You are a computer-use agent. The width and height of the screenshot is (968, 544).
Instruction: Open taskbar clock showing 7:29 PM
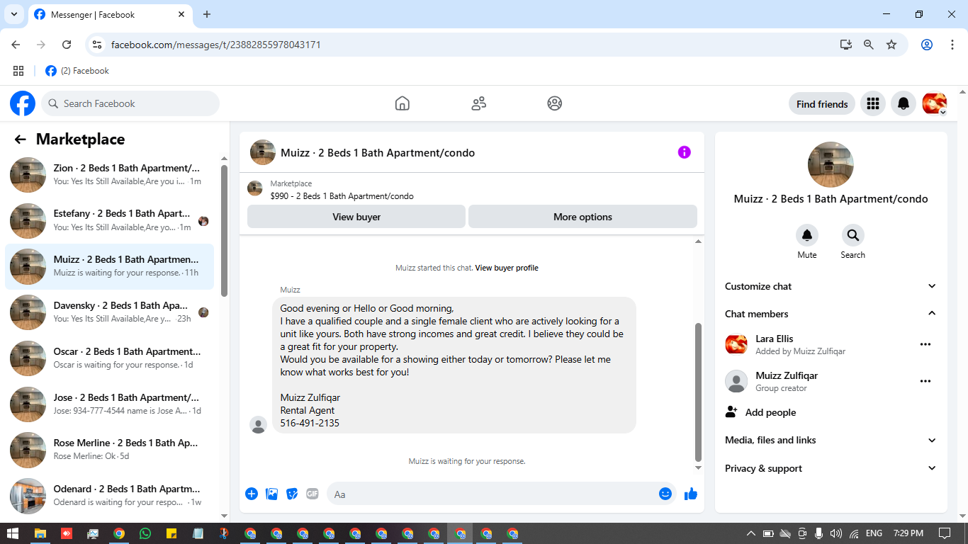point(908,533)
